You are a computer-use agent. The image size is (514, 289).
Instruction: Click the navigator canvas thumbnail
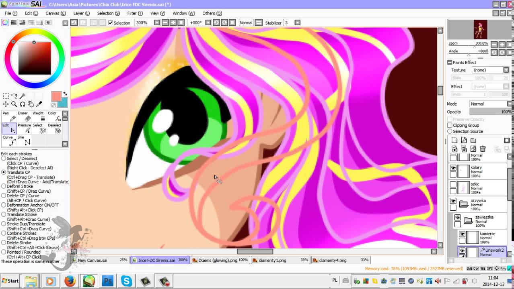[480, 29]
